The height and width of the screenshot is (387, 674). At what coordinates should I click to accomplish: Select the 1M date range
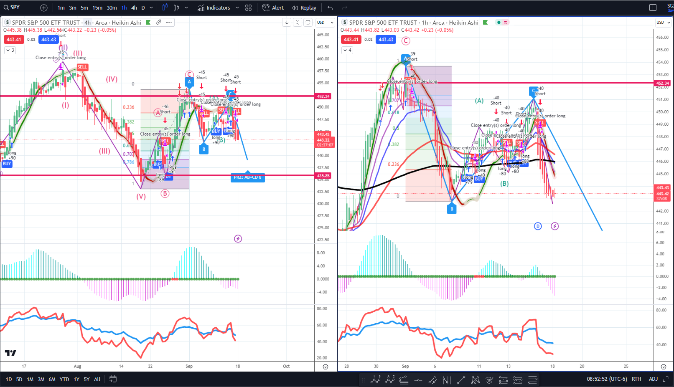[30, 379]
